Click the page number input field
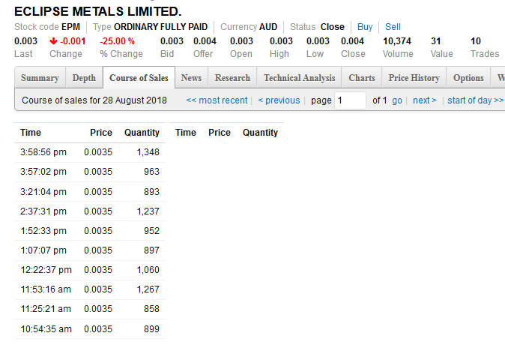Screen dimensions: 505x345 pos(350,100)
